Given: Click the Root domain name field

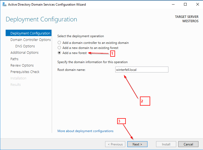Looking at the screenshot, I should pyautogui.click(x=142, y=70).
